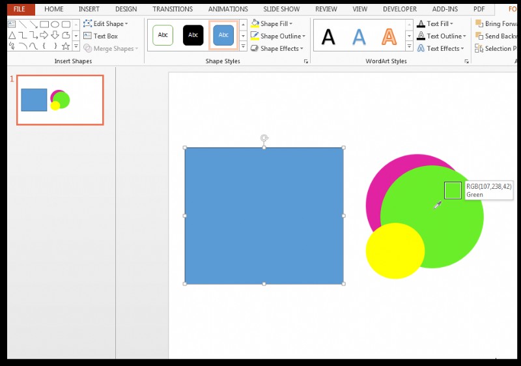Select the triangle shape in the shapes gallery

click(x=12, y=35)
